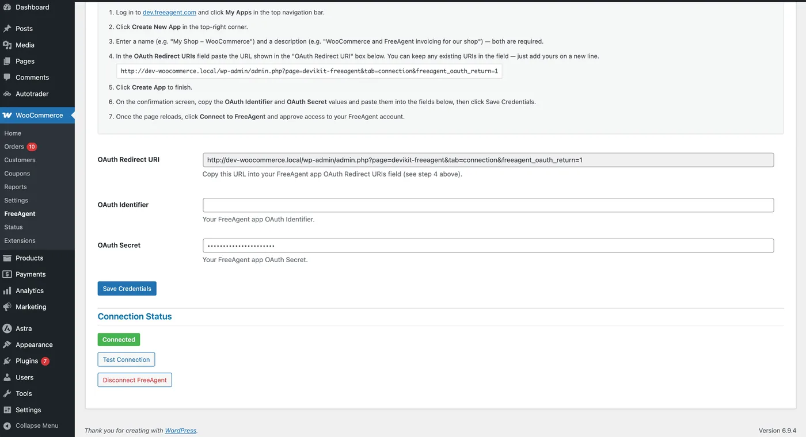The height and width of the screenshot is (437, 806).
Task: Click the Disconnect FreeAgent button
Action: click(135, 380)
